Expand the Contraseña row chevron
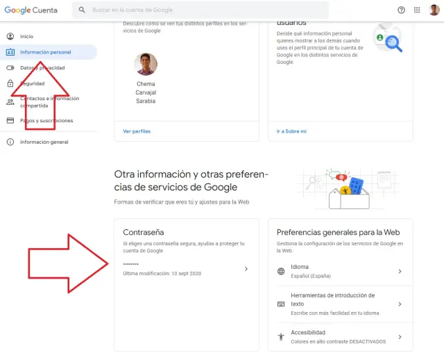This screenshot has height=353, width=444. [246, 269]
